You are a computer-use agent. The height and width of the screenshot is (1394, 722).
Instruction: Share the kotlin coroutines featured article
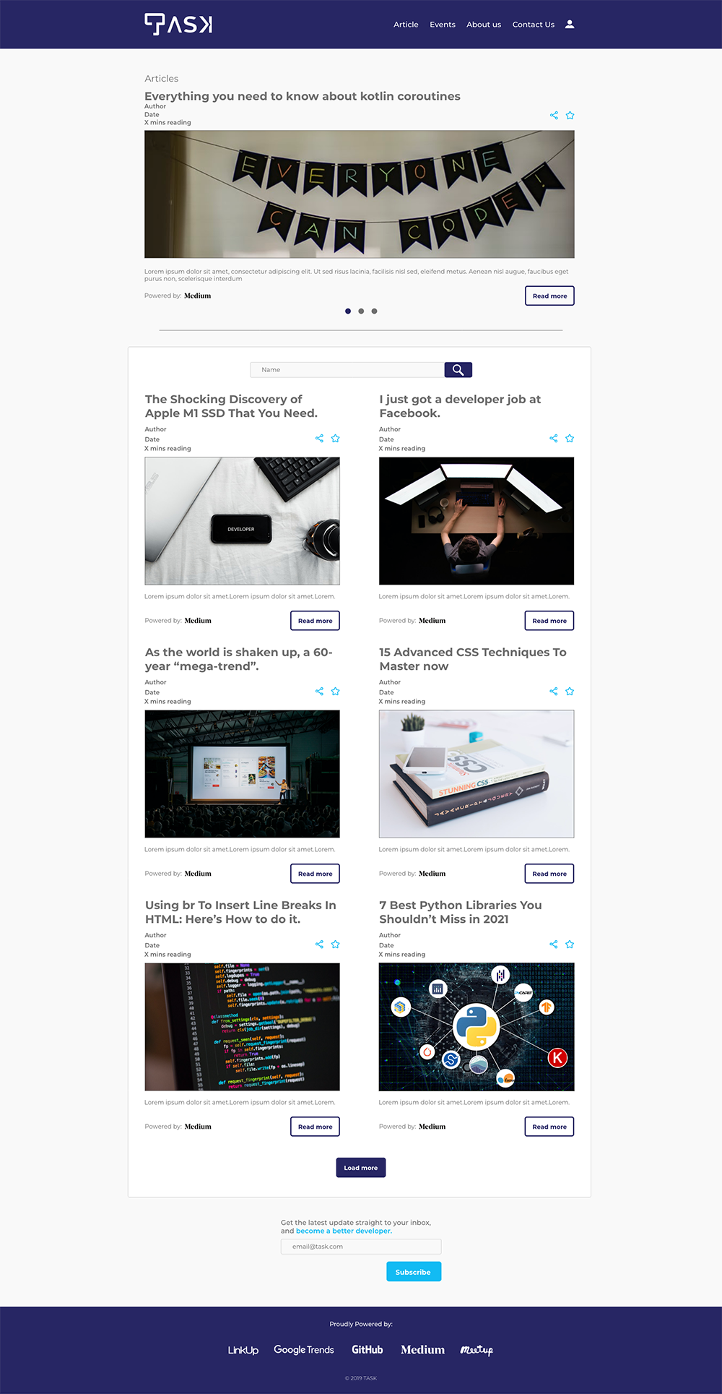554,115
